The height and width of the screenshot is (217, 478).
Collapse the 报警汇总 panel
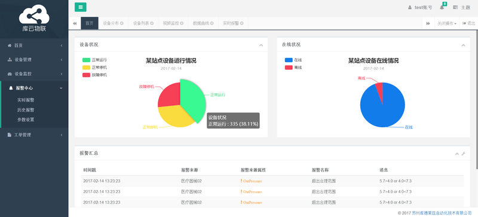(x=457, y=154)
